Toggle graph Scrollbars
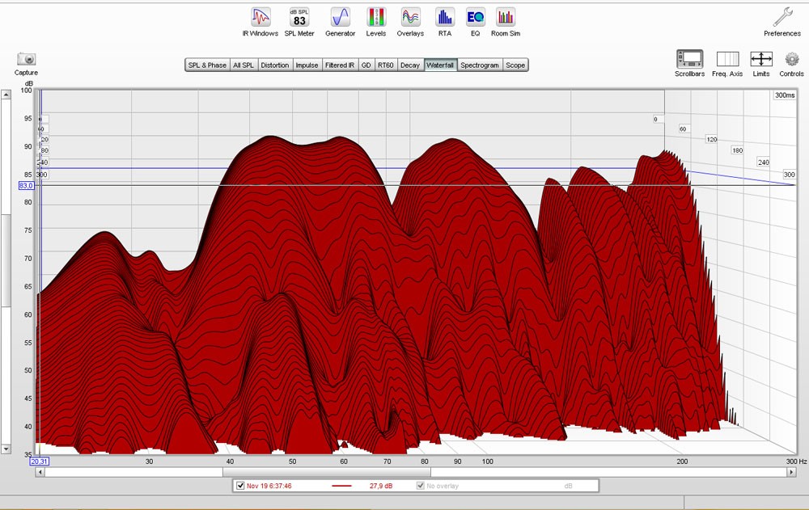Screen dimensions: 809x510 pyautogui.click(x=690, y=63)
